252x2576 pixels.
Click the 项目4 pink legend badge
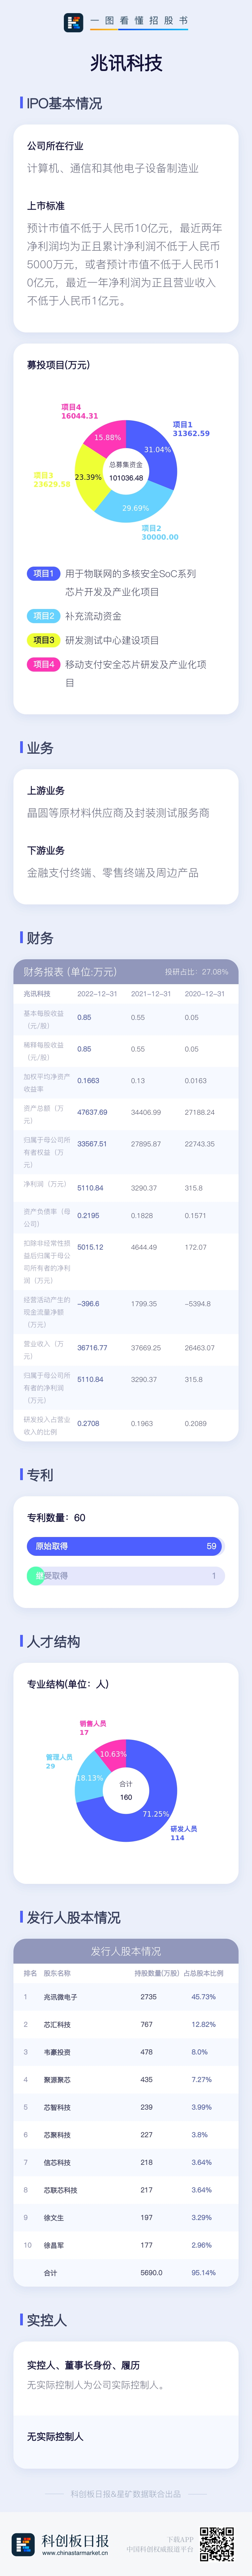[x=43, y=664]
